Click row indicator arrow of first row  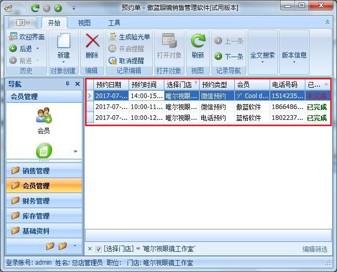(90, 96)
